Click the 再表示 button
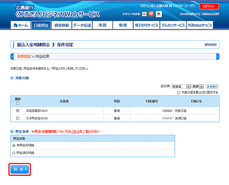229x185 pixels. point(212,87)
